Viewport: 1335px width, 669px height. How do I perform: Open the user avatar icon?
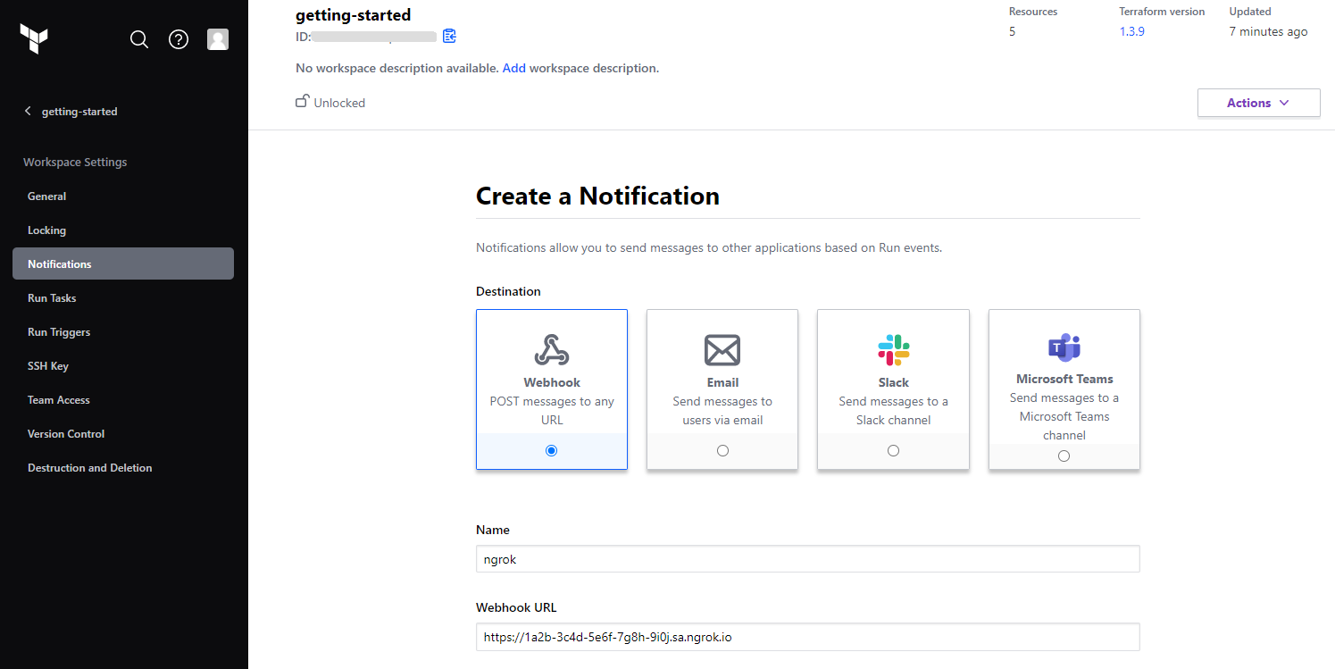tap(218, 39)
